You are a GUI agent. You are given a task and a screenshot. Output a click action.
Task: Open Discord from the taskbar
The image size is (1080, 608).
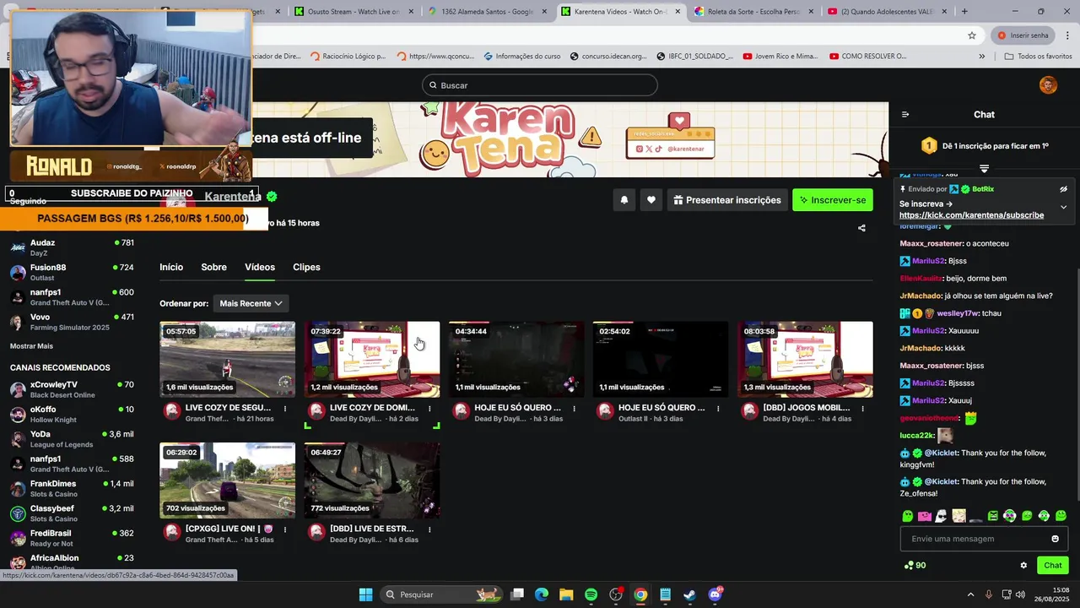pyautogui.click(x=715, y=594)
